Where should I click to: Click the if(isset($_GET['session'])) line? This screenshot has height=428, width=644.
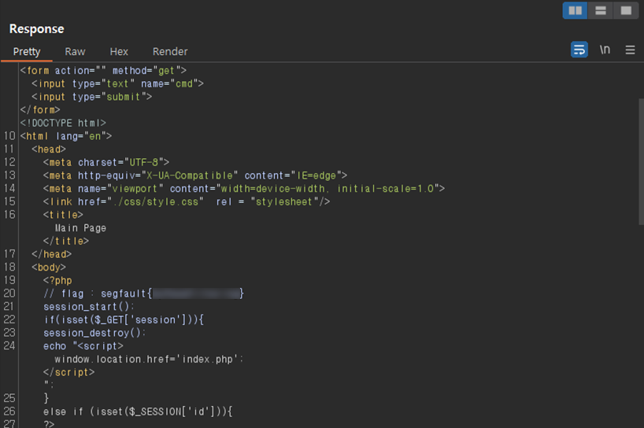click(x=124, y=320)
